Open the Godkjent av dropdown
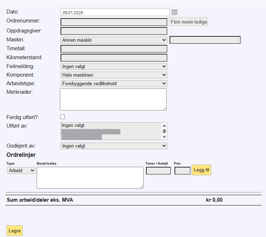Image resolution: width=266 pixels, height=237 pixels. coord(114,146)
